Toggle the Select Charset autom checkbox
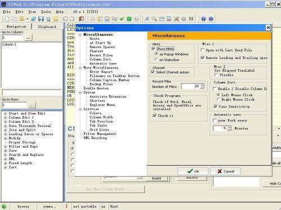 pos(153,72)
